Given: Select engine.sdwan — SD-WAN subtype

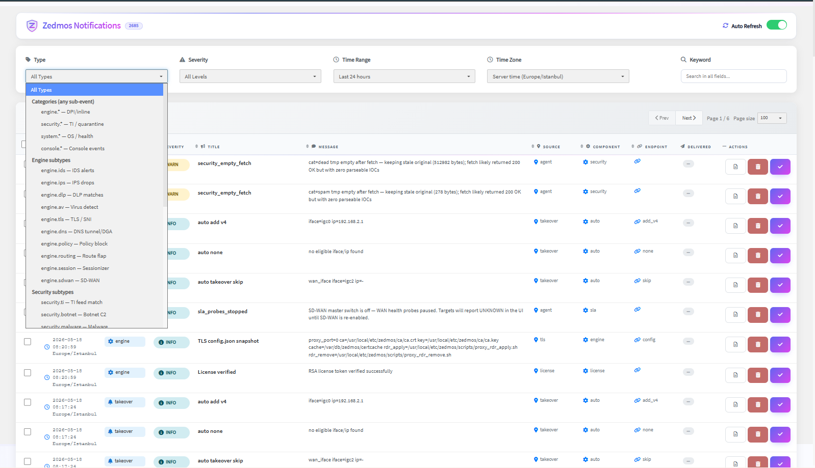Looking at the screenshot, I should coord(94,281).
